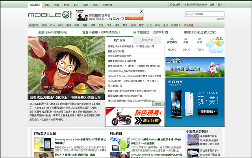Viewport: 252px width, 158px height.
Task: Switch to the 熱門討論 tab
Action: pos(119,40)
